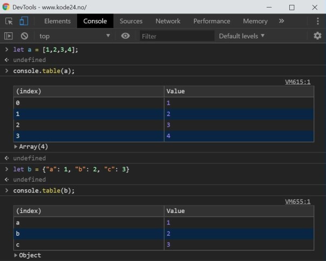Open the VM615:1 source link
Screen dimensions: 326x261
pos(297,82)
